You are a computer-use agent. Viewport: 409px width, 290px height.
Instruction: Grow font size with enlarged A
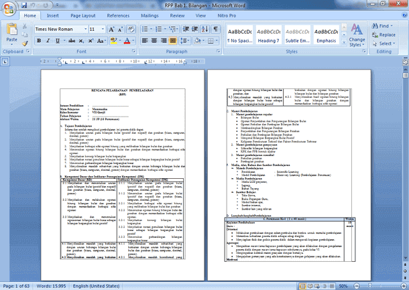[x=111, y=29]
